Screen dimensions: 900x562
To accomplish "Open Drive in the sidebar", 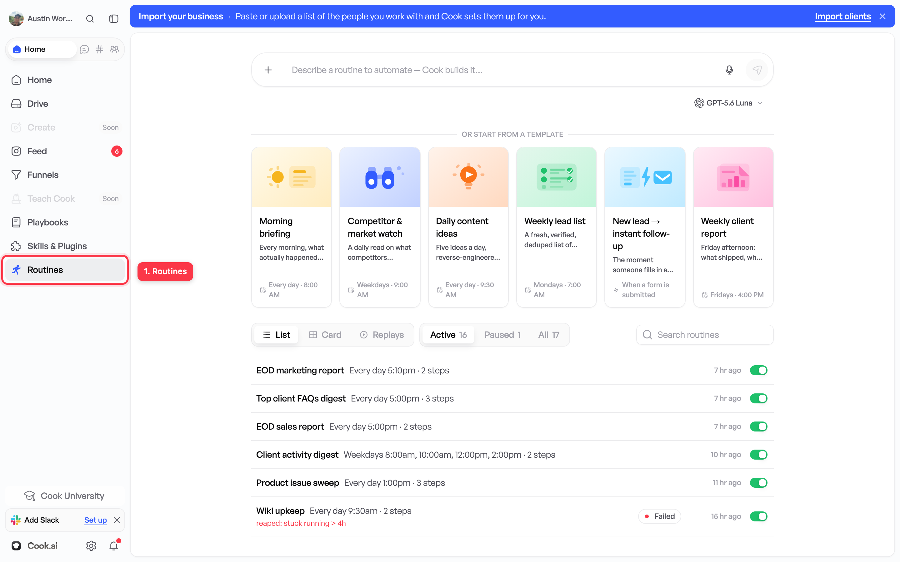I will tap(65, 104).
